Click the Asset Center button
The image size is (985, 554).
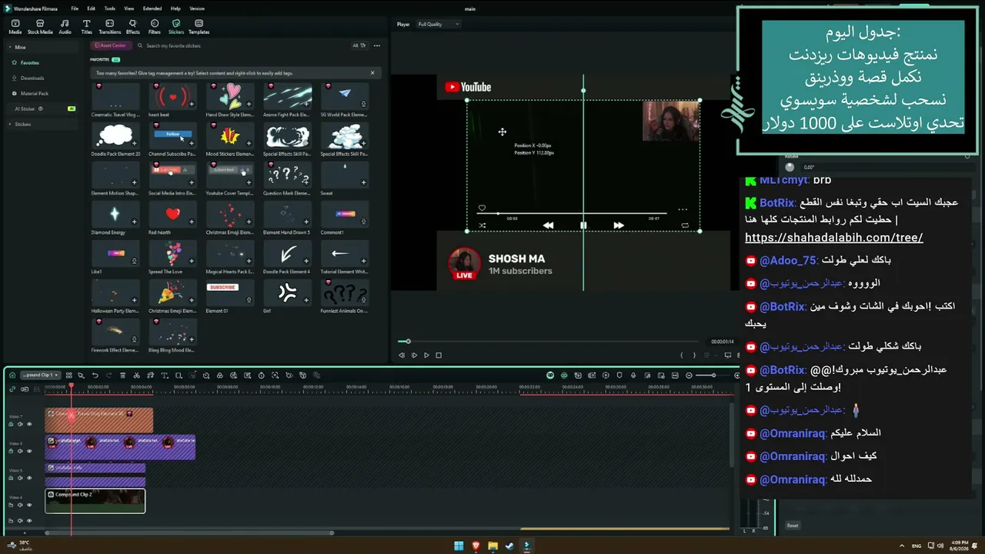[111, 45]
